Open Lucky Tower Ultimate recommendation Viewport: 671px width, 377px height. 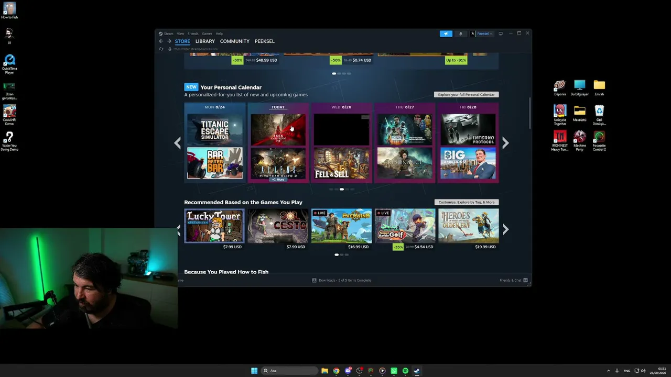point(214,226)
